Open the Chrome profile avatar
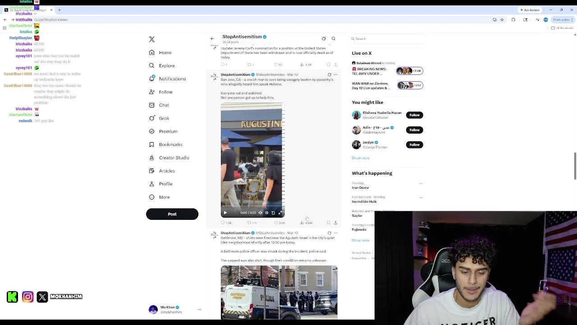Screen dimensions: 577x325 545,20
